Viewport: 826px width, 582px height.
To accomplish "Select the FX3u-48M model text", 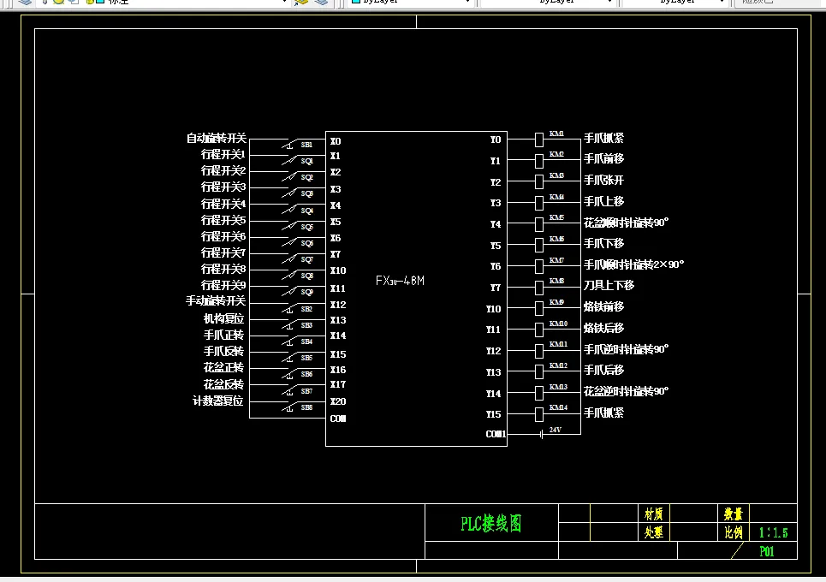I will [400, 281].
